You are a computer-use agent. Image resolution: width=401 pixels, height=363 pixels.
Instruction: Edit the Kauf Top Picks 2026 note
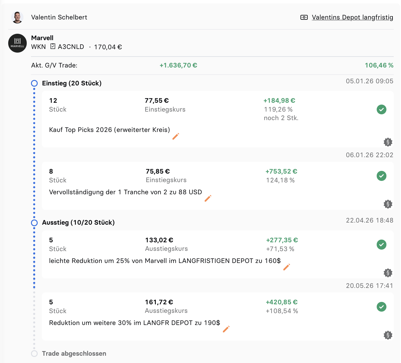tap(176, 136)
